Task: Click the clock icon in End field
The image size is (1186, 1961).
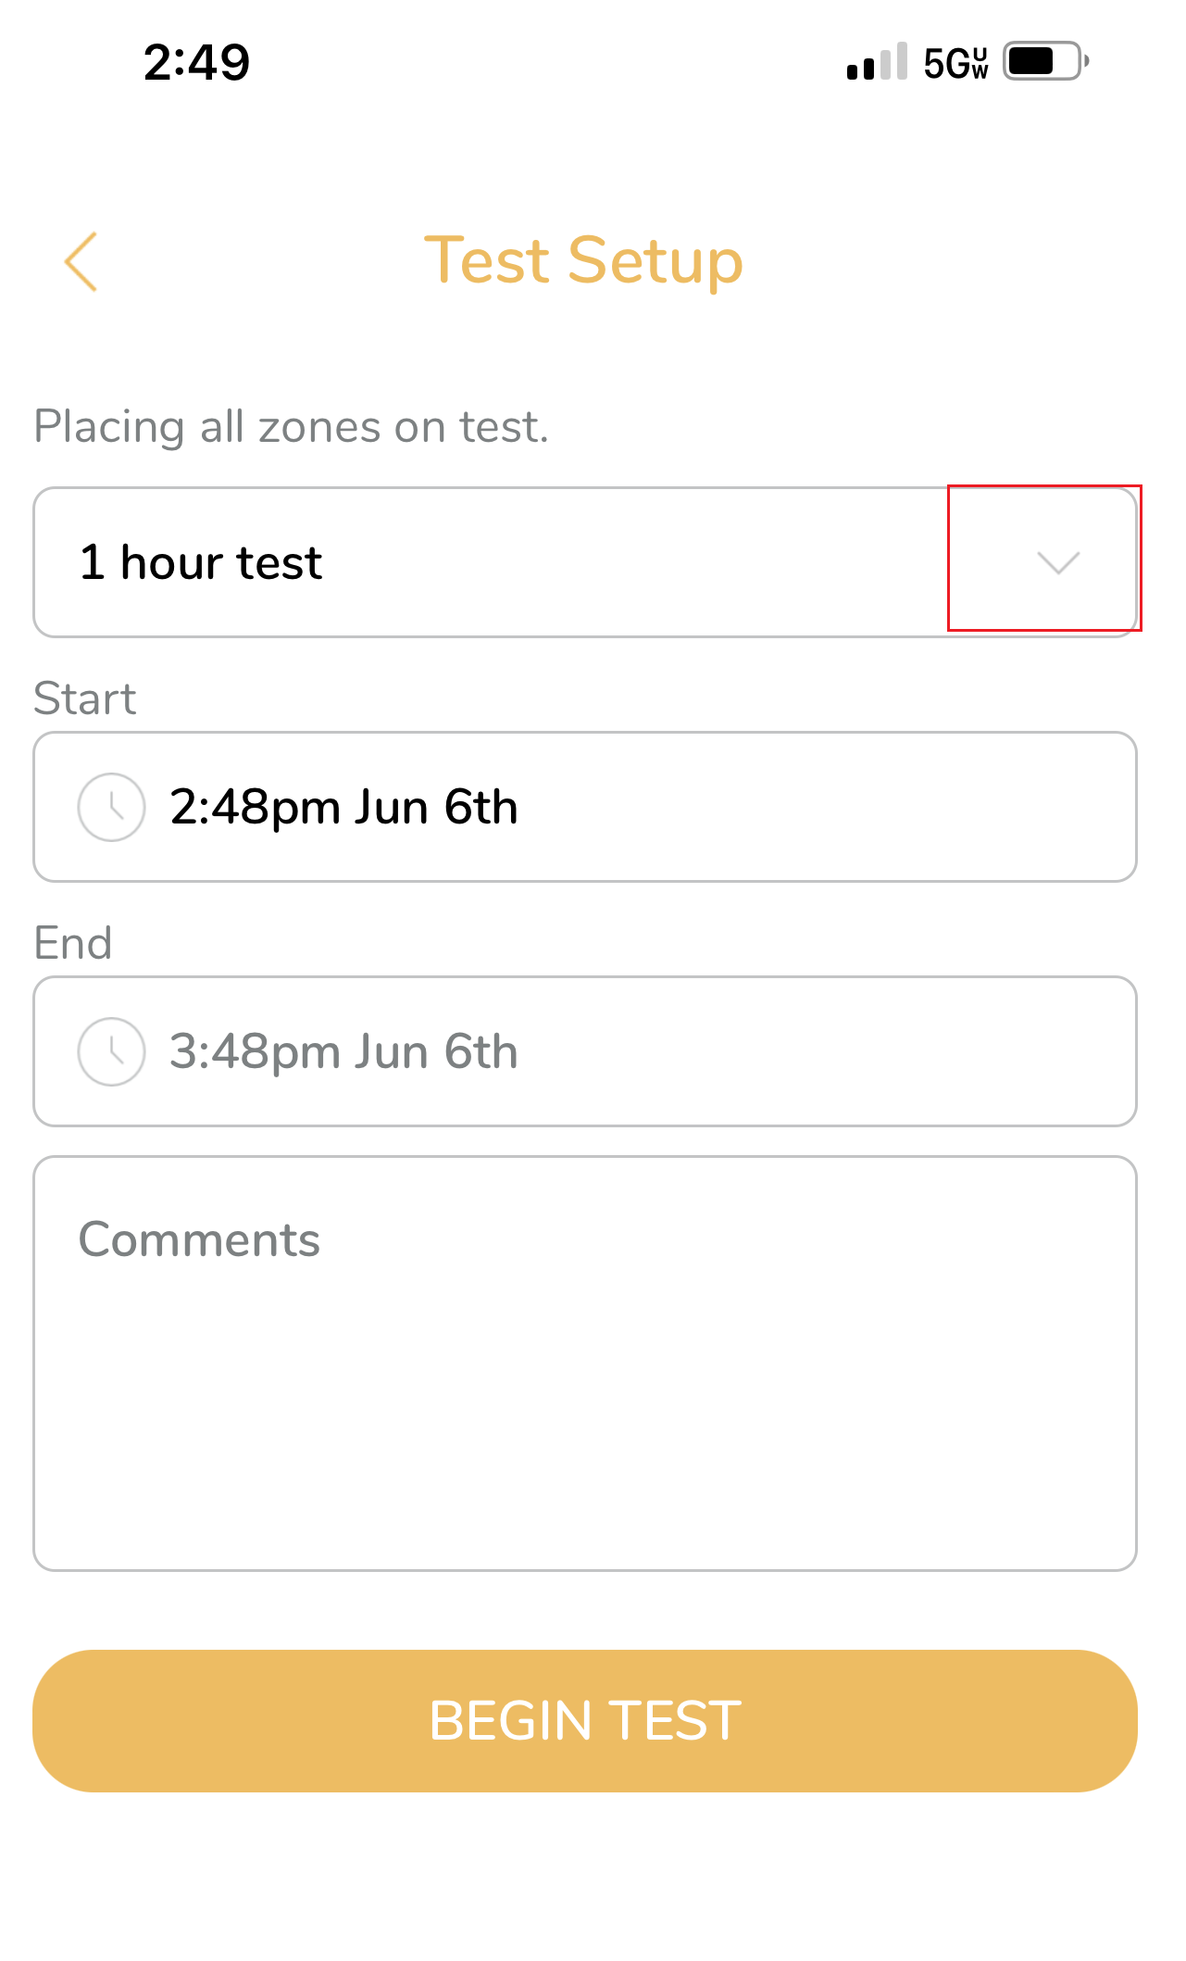Action: click(x=111, y=1051)
